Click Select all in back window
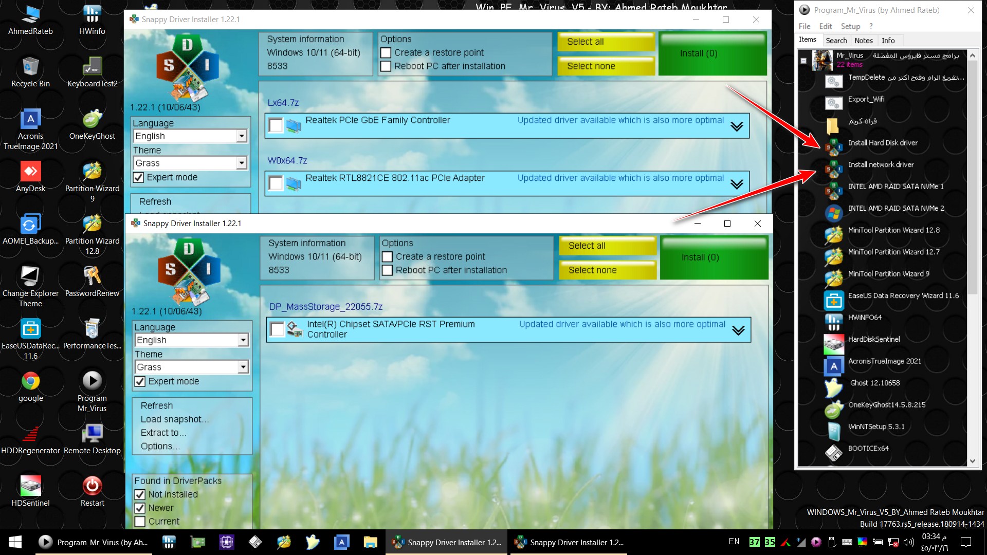This screenshot has height=555, width=987. (x=606, y=42)
